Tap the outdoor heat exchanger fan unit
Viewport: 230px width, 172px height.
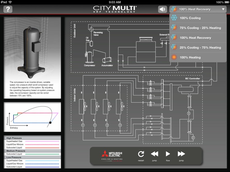pos(146,49)
